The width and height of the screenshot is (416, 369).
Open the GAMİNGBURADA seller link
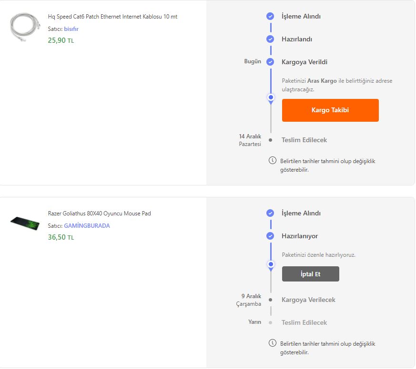[87, 226]
